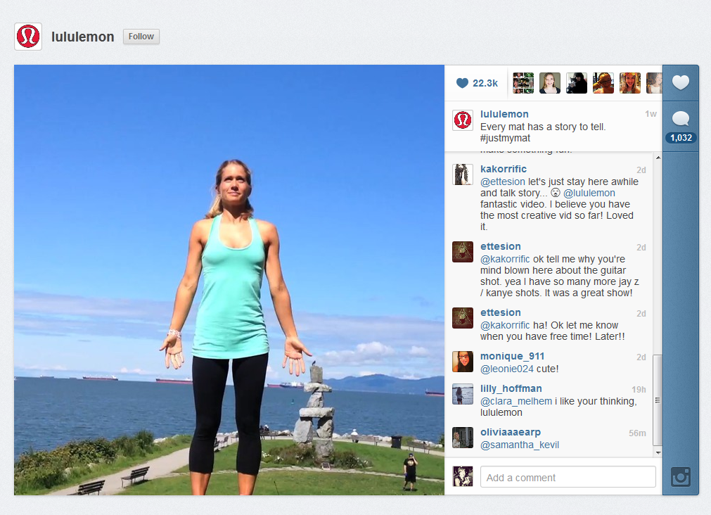Click the comments scrollbar up arrow
Viewport: 711px width, 515px height.
pyautogui.click(x=658, y=158)
